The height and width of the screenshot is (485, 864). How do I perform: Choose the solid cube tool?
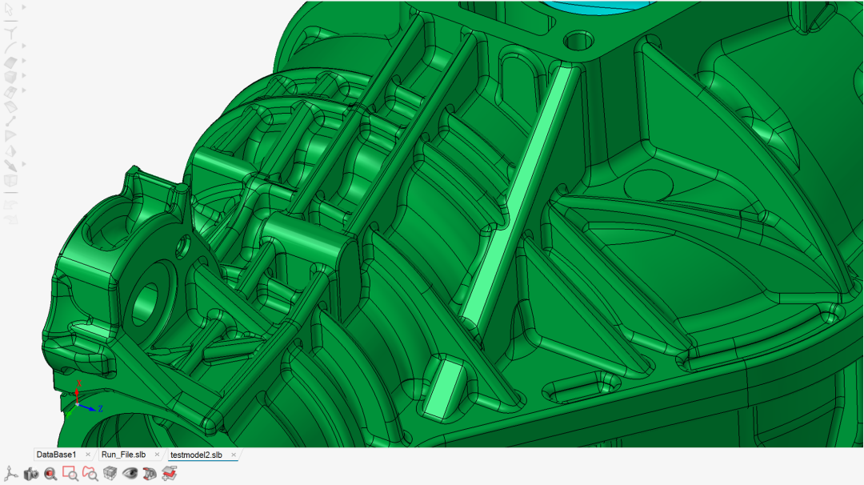pos(10,77)
